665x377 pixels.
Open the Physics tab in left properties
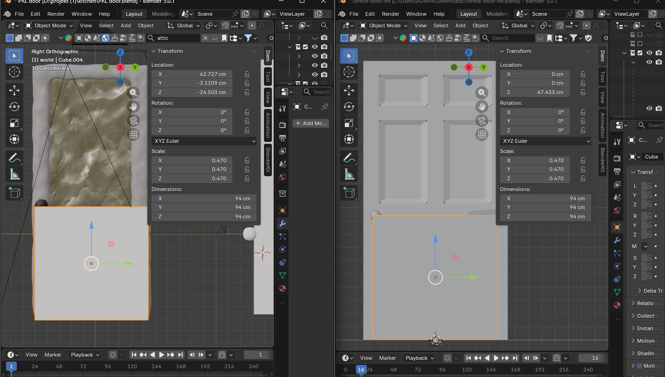(x=282, y=249)
